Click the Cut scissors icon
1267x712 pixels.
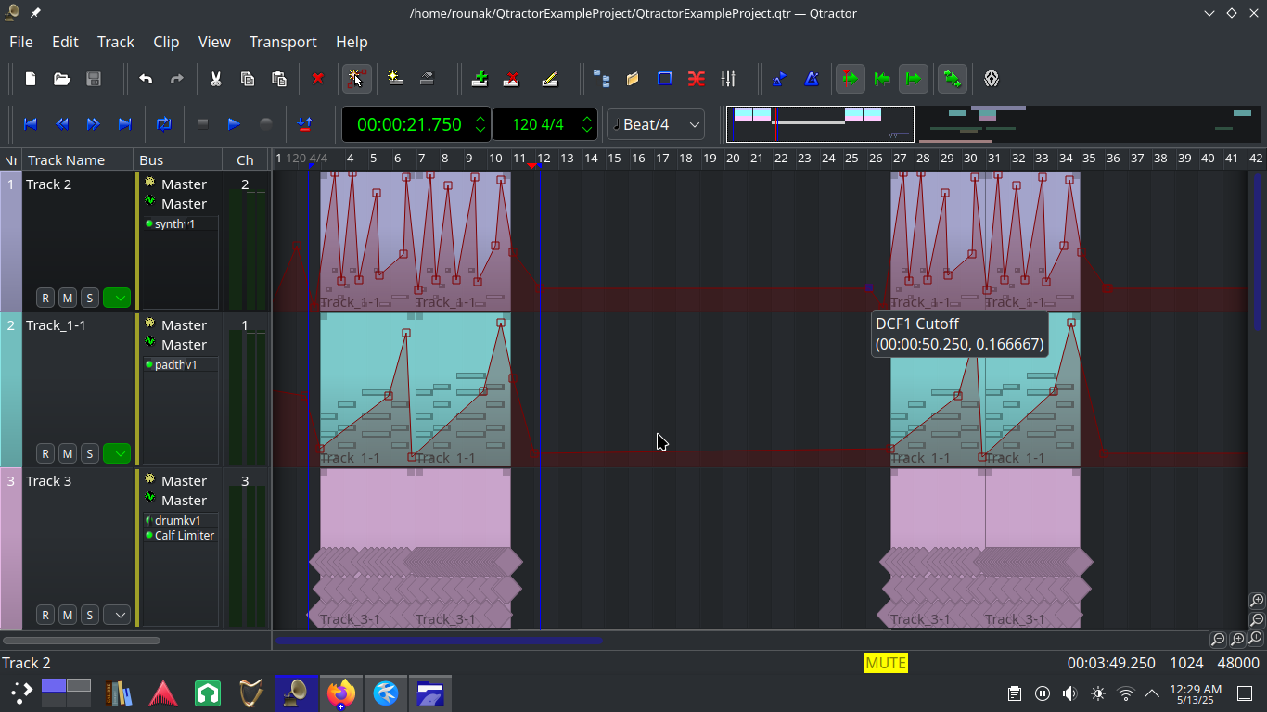click(215, 80)
